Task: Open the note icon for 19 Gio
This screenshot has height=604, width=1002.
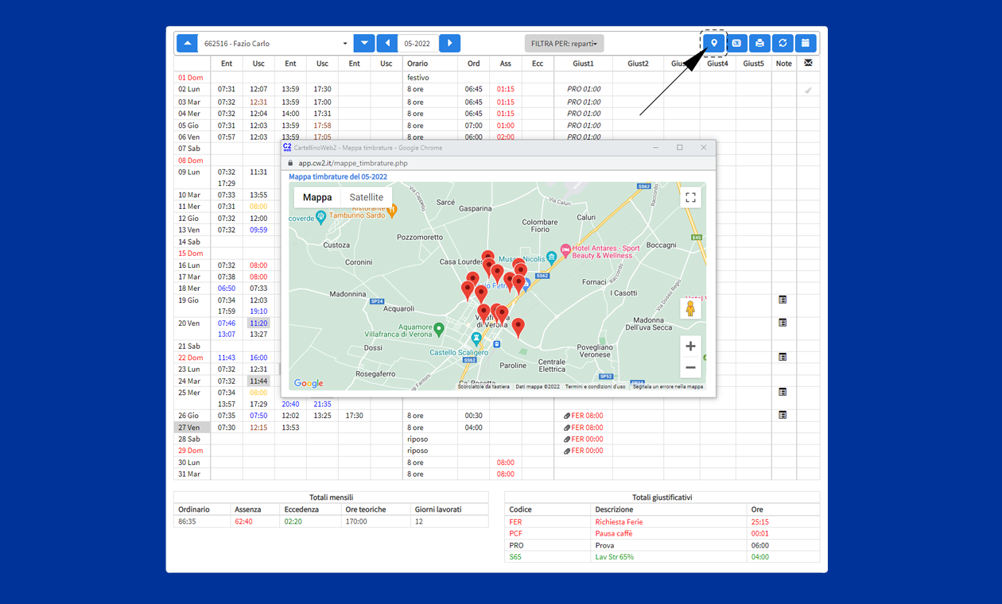Action: point(783,300)
